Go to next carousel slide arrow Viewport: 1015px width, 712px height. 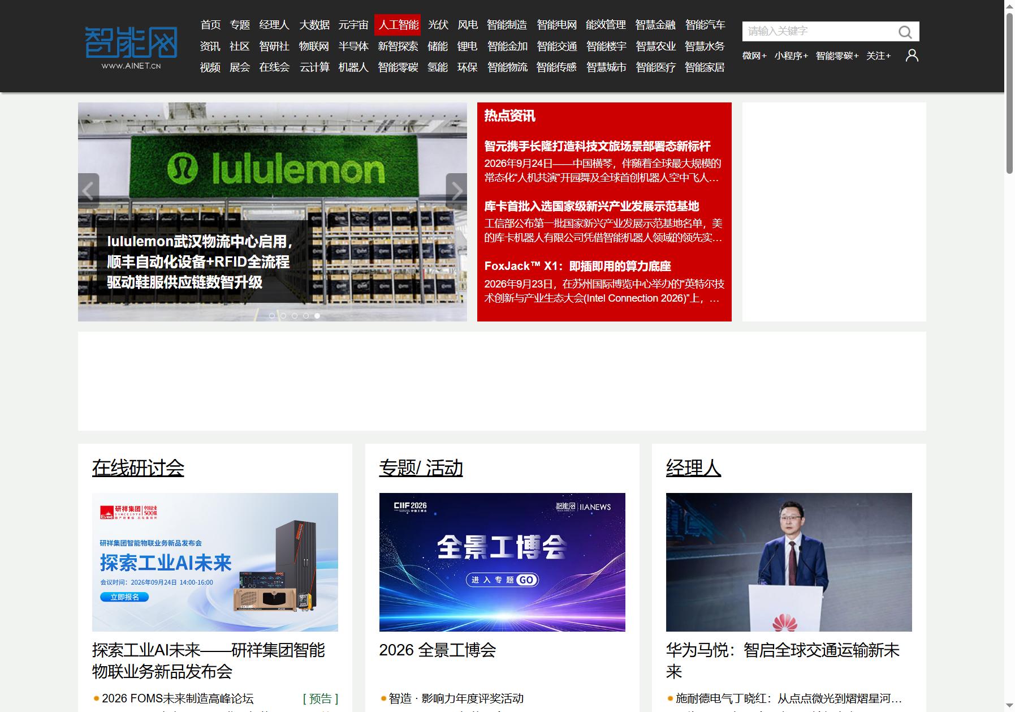[456, 191]
